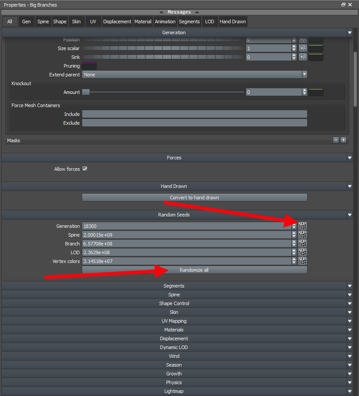Open the Size scalar curve editor swatch
This screenshot has height=396, width=359.
[x=316, y=48]
